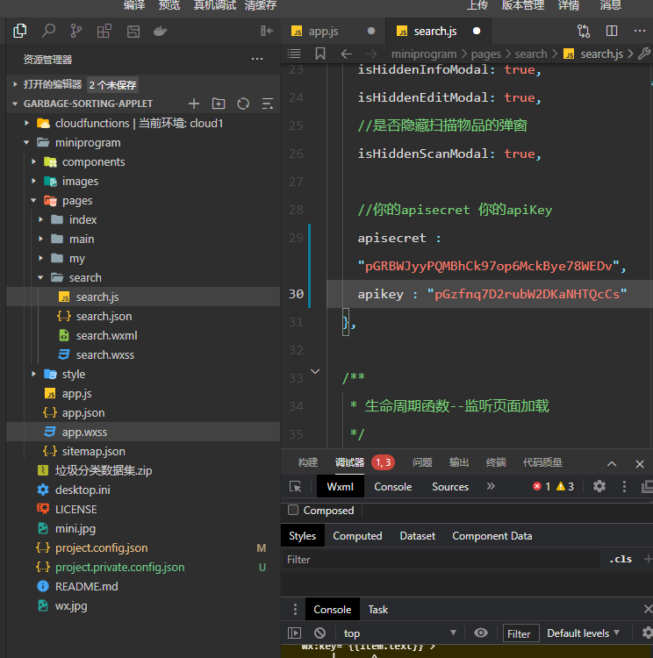Maximize the debugger panel with chevron
Screen dimensions: 653x658
point(612,463)
